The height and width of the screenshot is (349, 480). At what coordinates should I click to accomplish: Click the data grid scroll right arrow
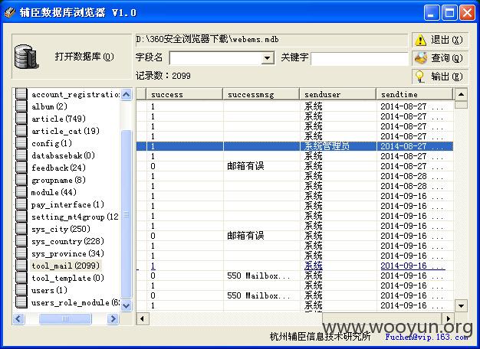coord(448,318)
